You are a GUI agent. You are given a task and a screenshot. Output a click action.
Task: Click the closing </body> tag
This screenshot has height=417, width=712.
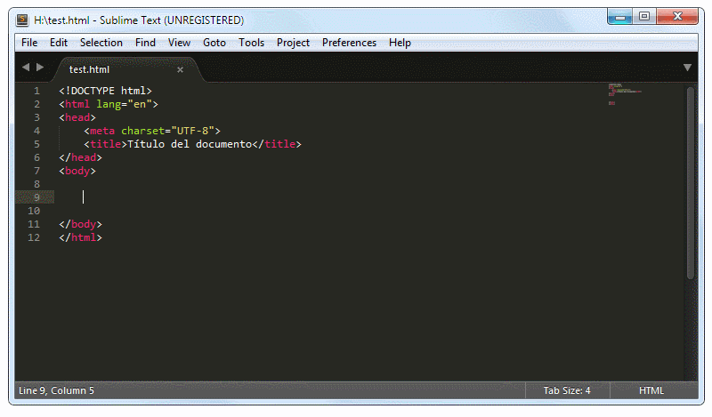click(x=80, y=224)
